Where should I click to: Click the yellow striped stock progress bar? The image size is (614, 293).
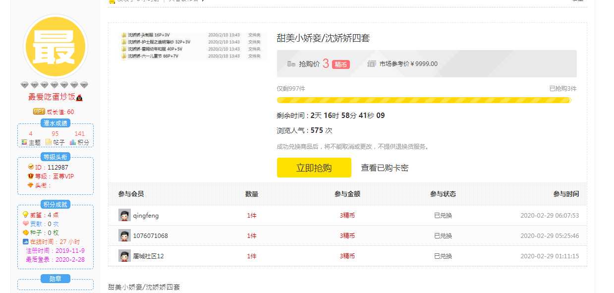click(x=424, y=100)
